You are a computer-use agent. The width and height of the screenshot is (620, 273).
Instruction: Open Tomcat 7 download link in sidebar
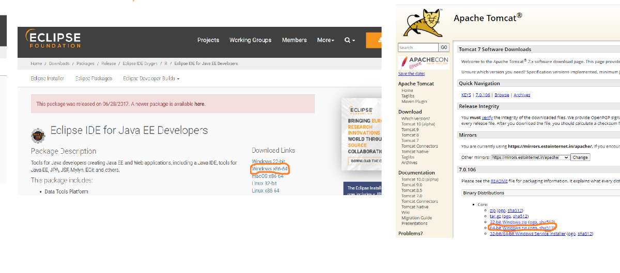[x=410, y=140]
